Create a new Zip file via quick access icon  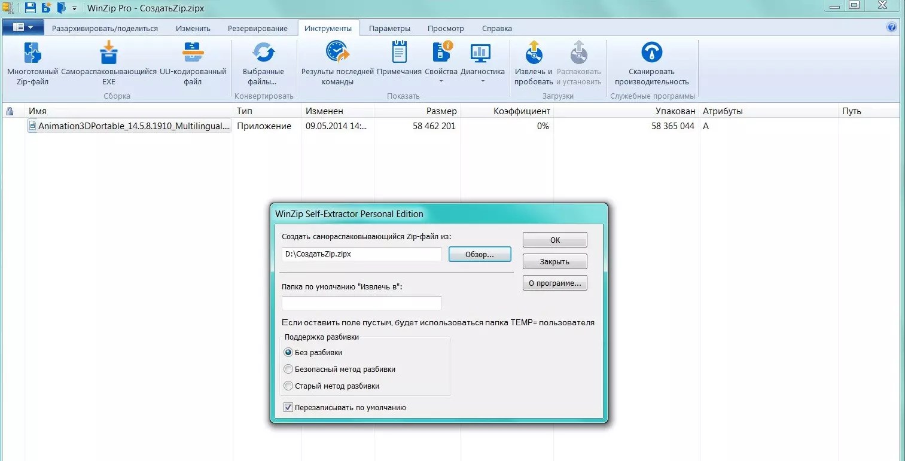point(46,8)
